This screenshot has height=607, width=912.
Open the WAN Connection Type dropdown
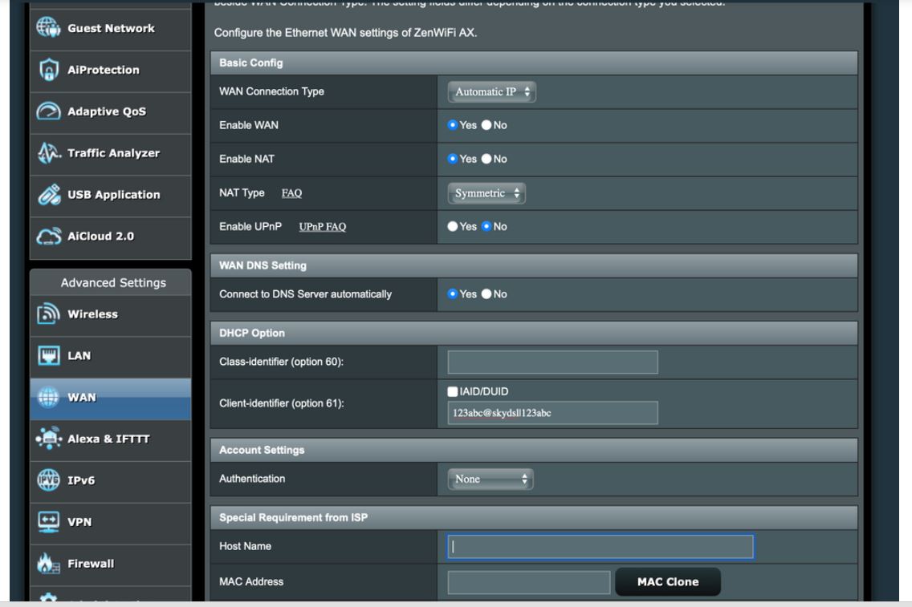(x=491, y=91)
